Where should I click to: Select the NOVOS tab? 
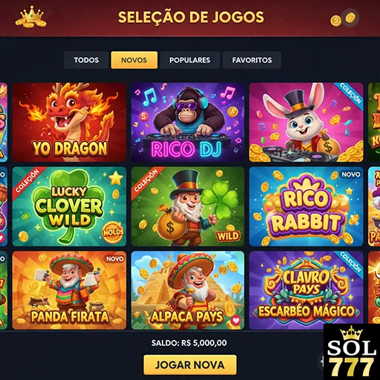[x=134, y=60]
